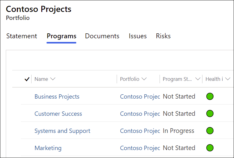Click the In Progress status cell
This screenshot has width=234, height=158.
point(179,131)
